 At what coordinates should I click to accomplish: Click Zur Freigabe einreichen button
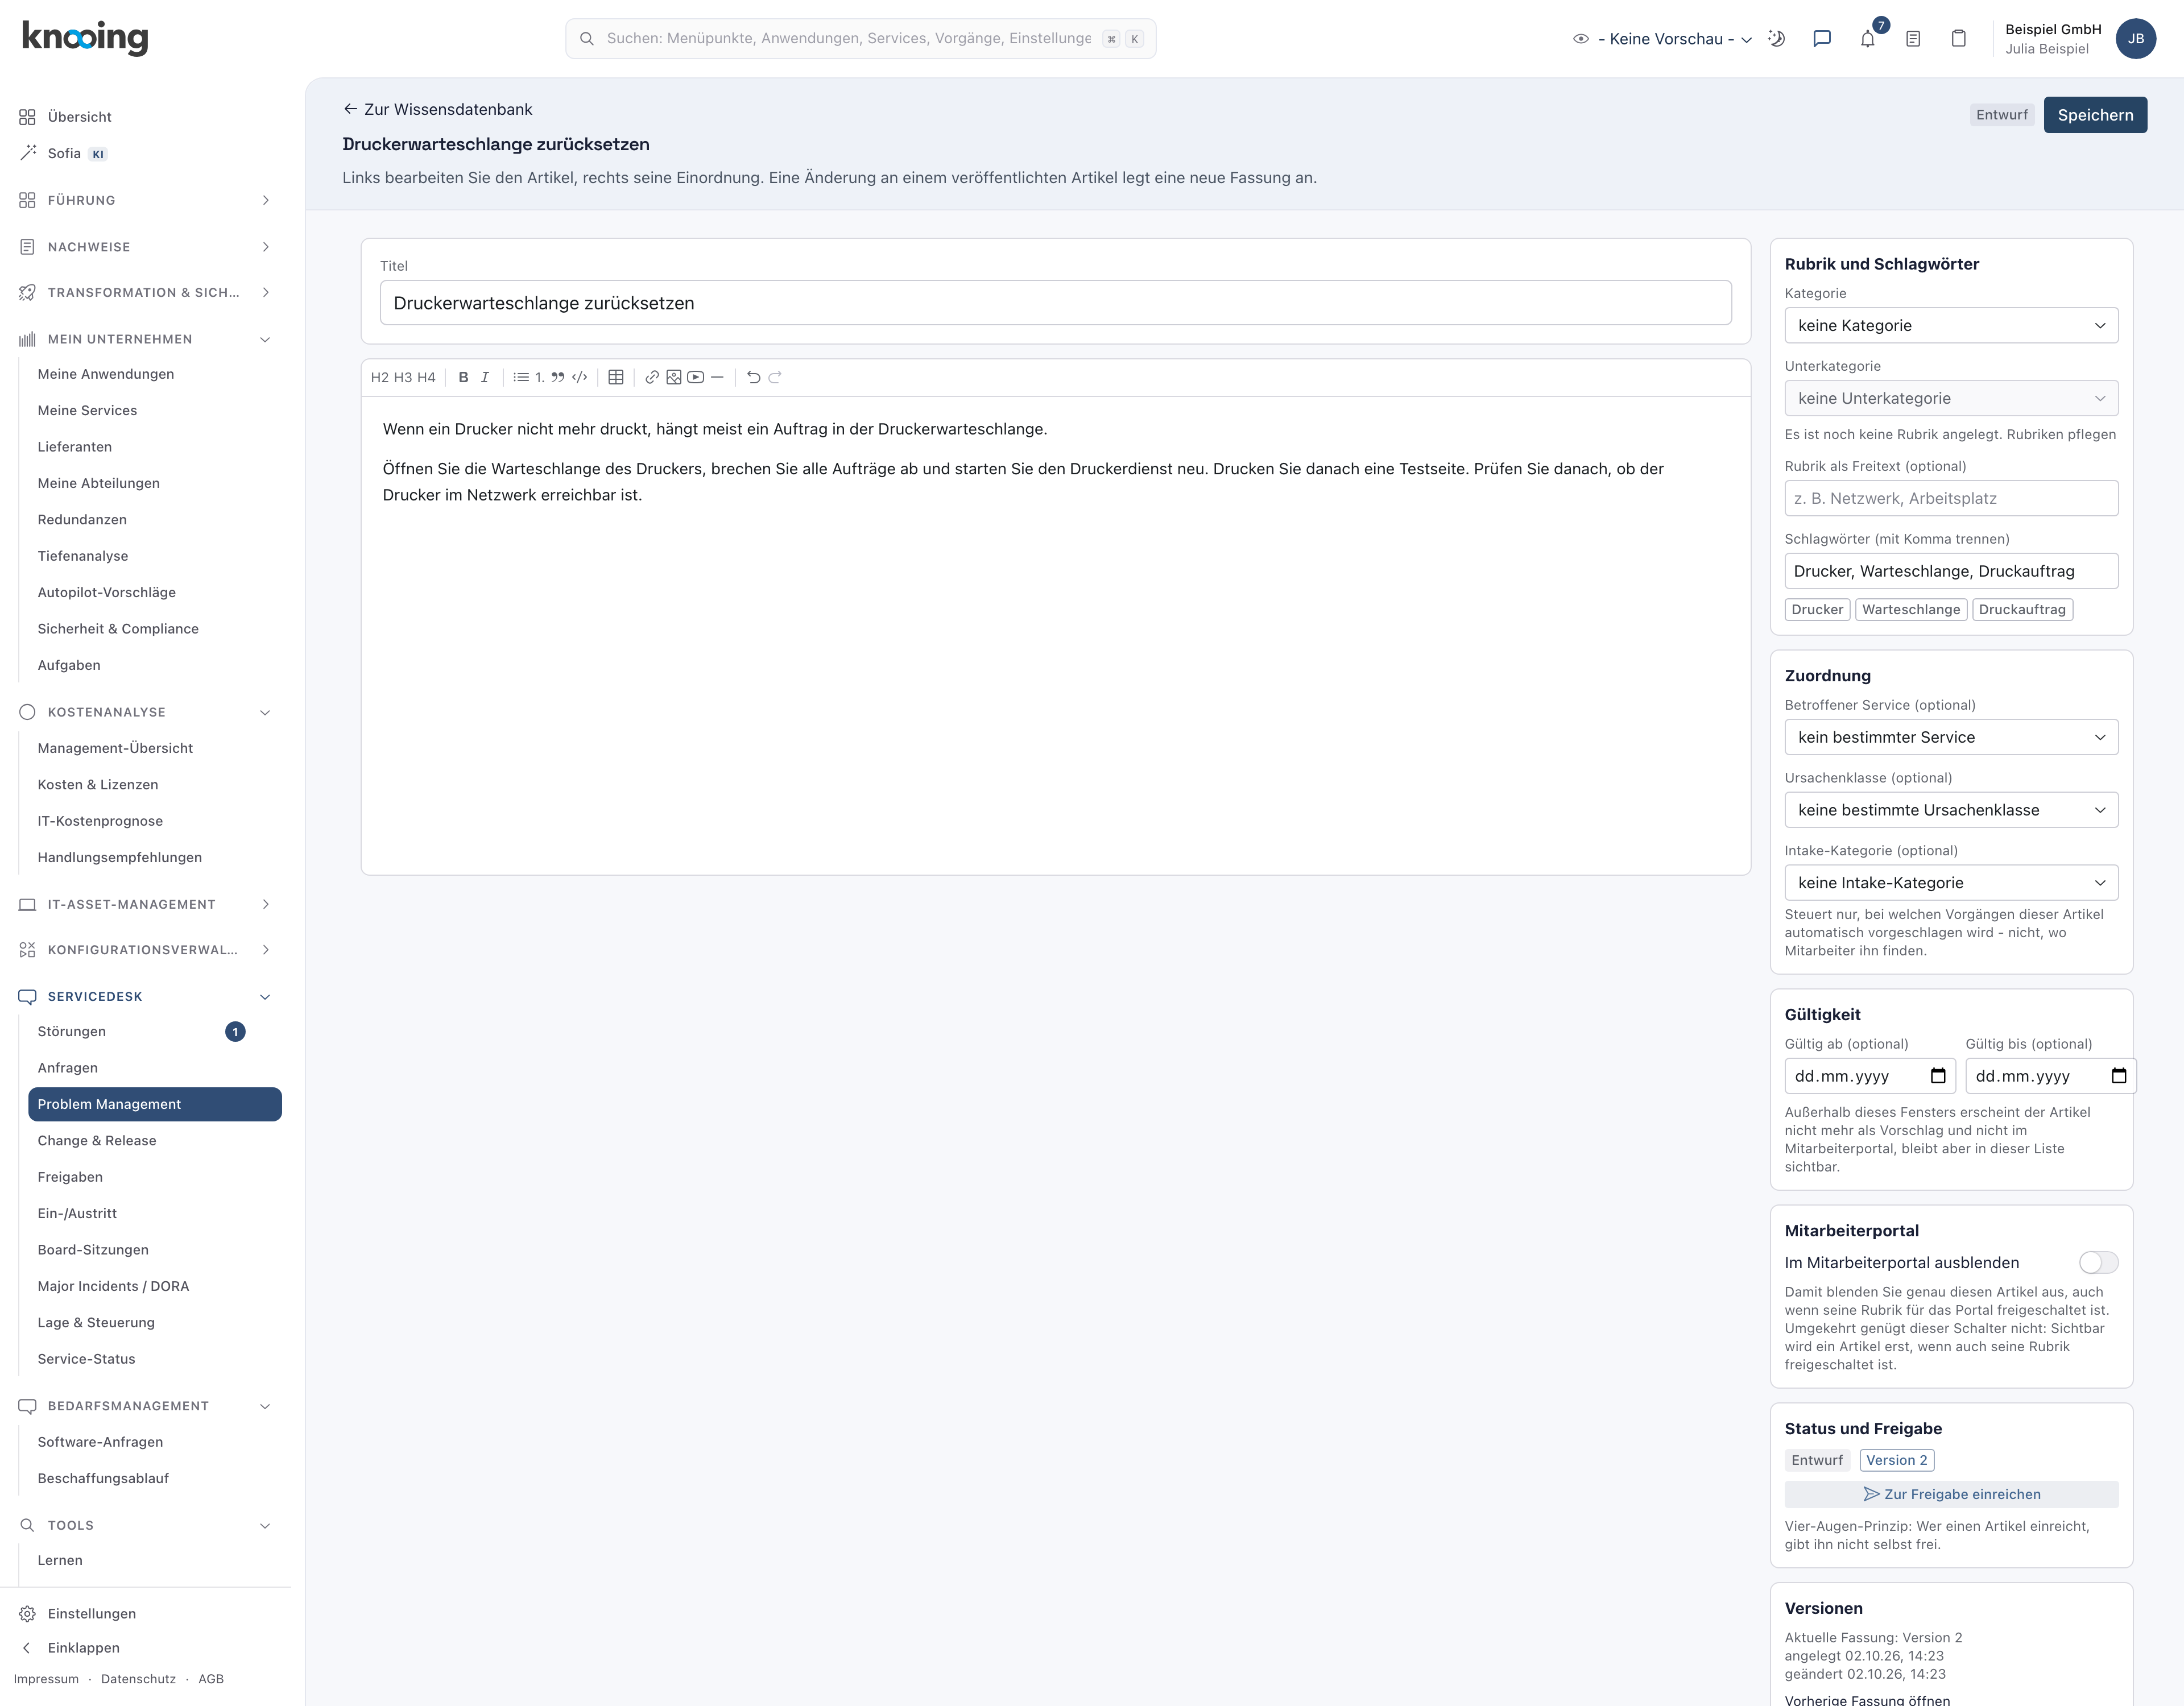(x=1951, y=1494)
